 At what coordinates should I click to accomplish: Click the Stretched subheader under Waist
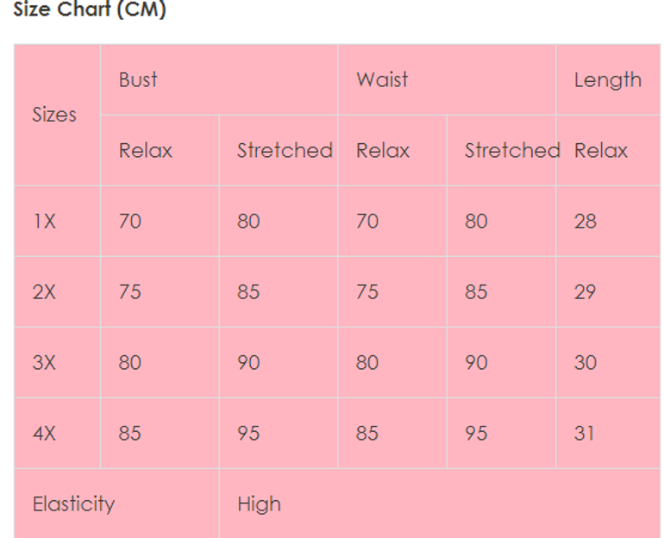(501, 150)
